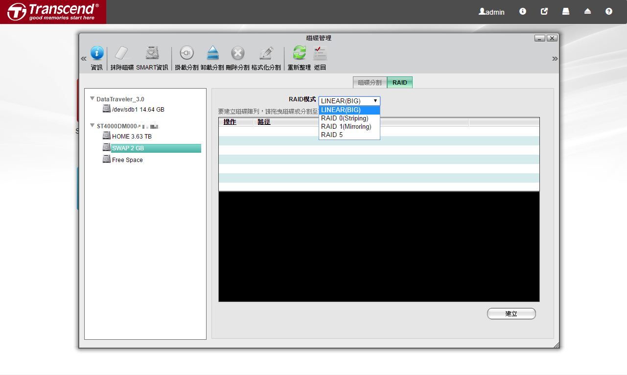Switch to the RAID tab
This screenshot has height=375, width=627.
(400, 82)
